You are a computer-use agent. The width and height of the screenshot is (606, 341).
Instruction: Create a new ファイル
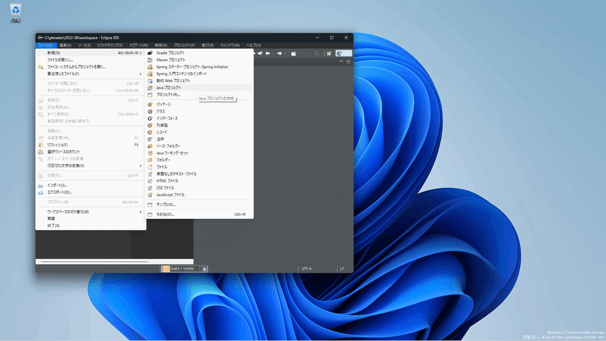(x=199, y=167)
